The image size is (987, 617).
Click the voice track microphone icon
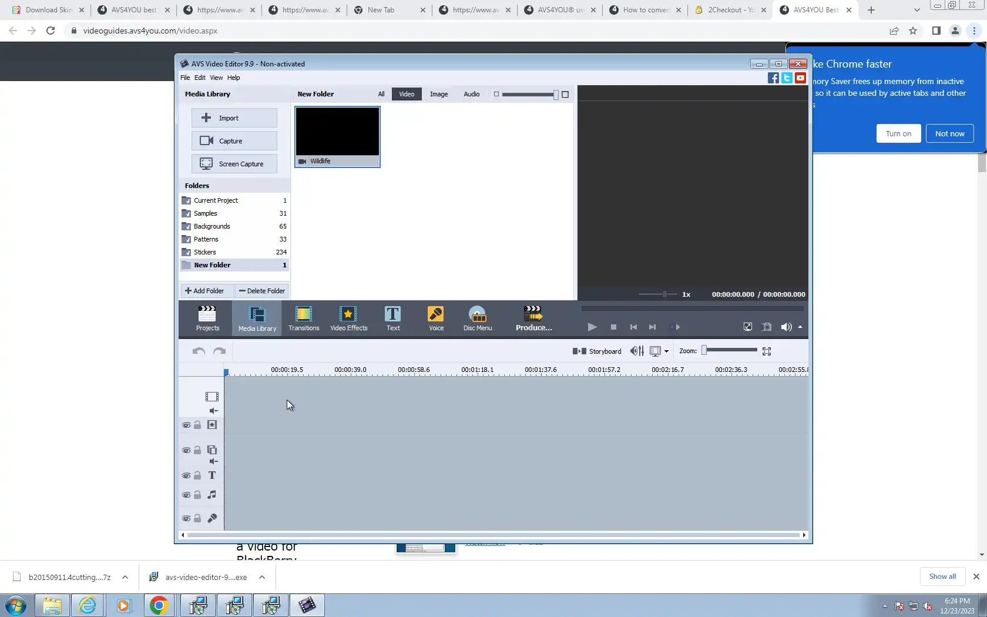212,518
